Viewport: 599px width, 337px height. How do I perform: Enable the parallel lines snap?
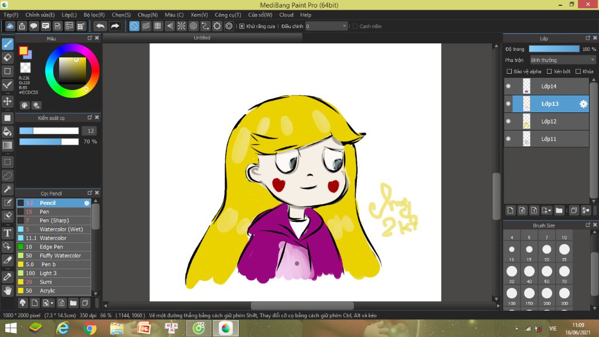click(x=146, y=26)
